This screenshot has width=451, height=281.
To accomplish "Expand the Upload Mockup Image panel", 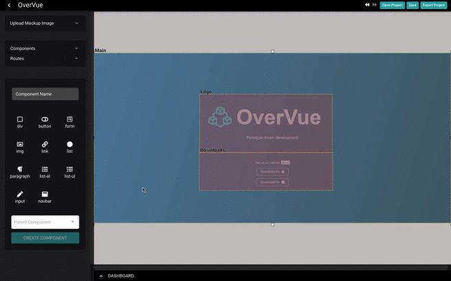I will (x=45, y=23).
